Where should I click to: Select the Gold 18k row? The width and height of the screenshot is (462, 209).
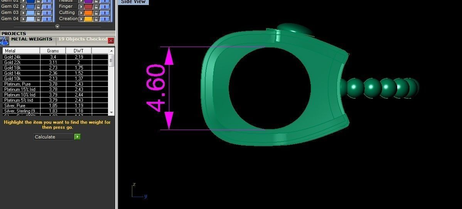tap(56, 67)
